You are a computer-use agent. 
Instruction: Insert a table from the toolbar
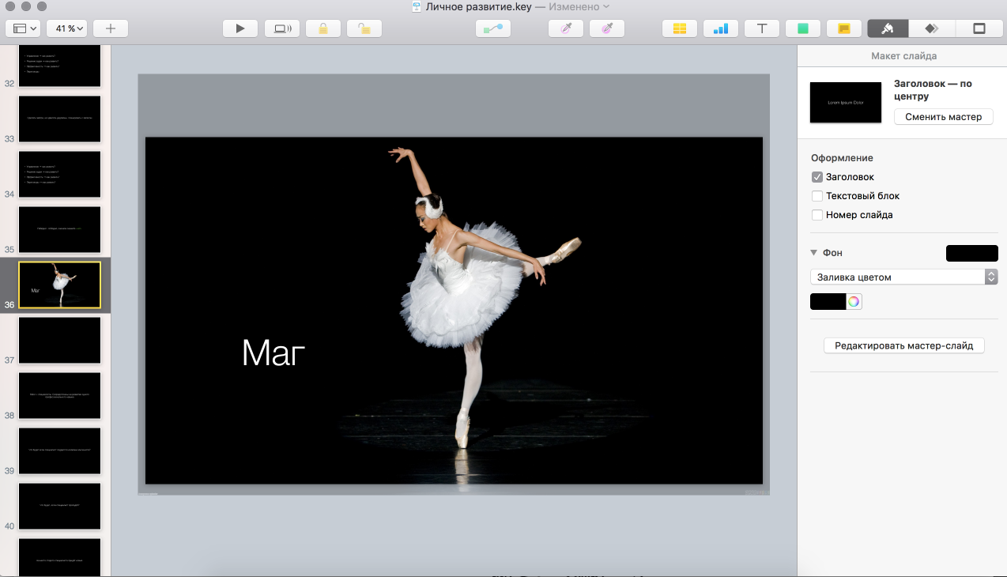click(680, 28)
